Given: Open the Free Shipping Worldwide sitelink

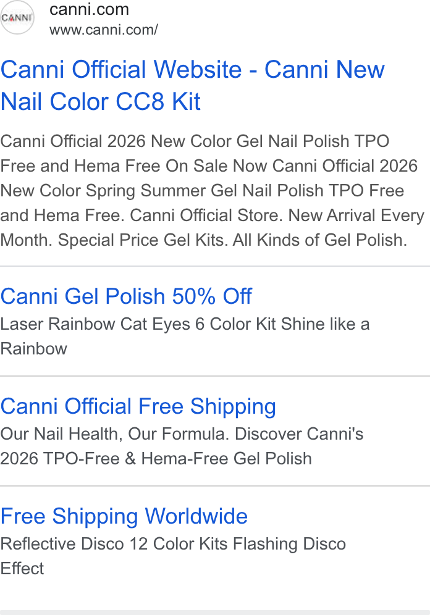Looking at the screenshot, I should click(124, 516).
